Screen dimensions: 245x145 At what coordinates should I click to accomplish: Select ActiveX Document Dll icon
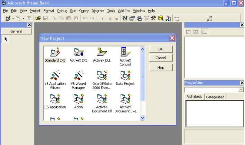102,99
